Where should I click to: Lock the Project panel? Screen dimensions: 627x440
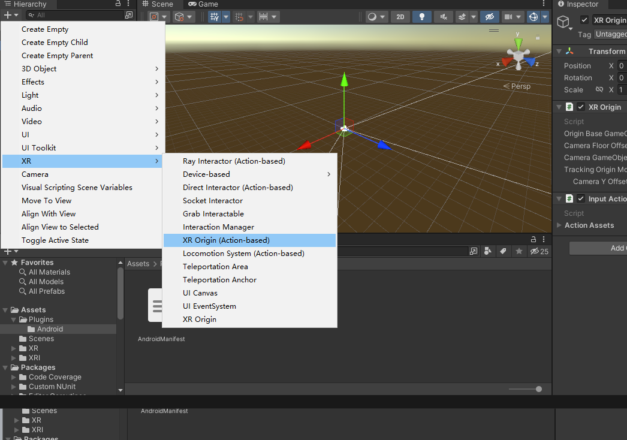point(533,239)
